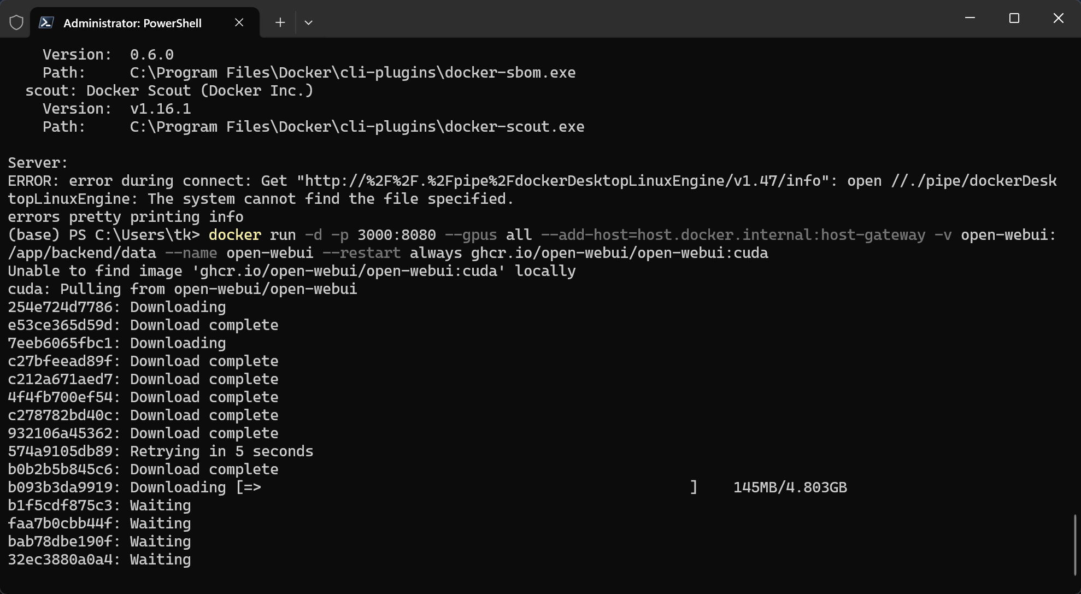Maximize the terminal window
Image resolution: width=1081 pixels, height=594 pixels.
[1014, 18]
